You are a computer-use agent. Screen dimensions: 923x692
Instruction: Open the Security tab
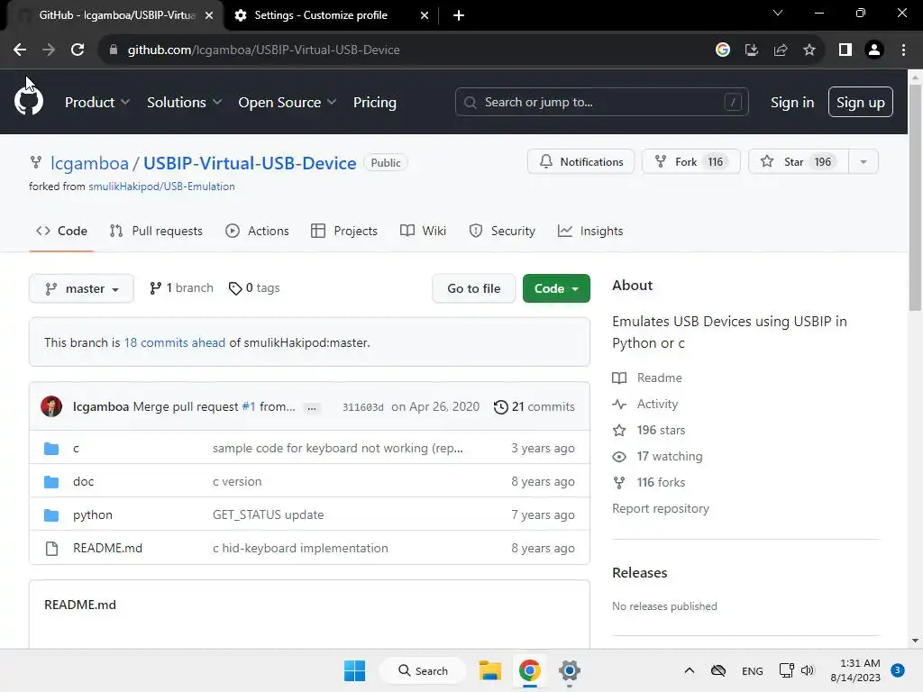[x=502, y=231]
